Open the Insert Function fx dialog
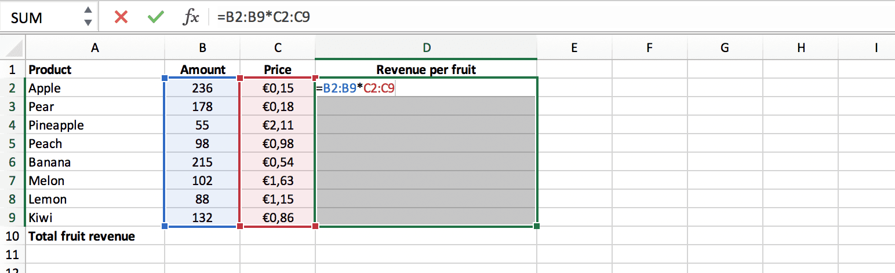Image resolution: width=895 pixels, height=273 pixels. 191,17
